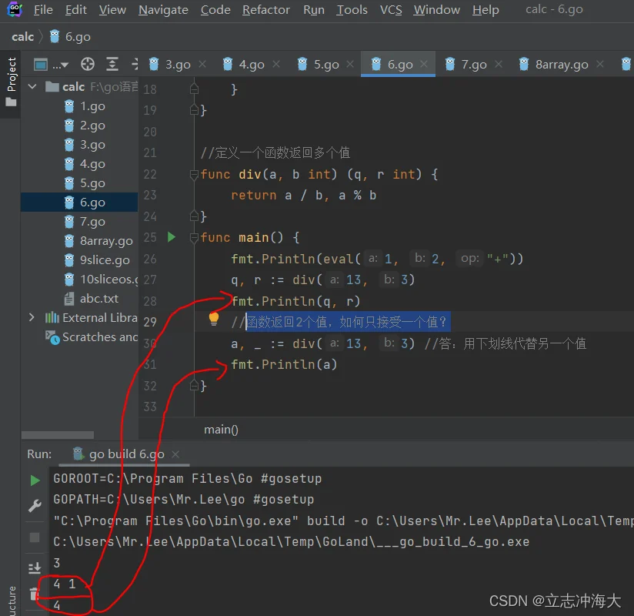This screenshot has height=616, width=634.
Task: Open the Refactor menu
Action: (265, 10)
